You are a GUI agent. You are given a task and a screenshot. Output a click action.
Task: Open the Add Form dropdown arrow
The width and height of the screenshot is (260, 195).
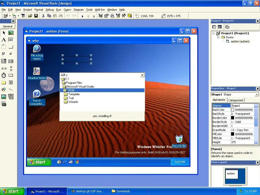(x=18, y=16)
